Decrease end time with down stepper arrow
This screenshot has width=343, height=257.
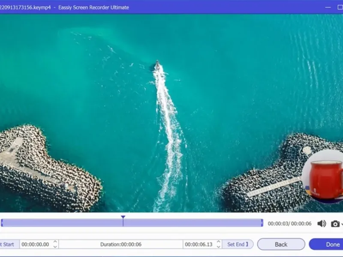(218, 247)
